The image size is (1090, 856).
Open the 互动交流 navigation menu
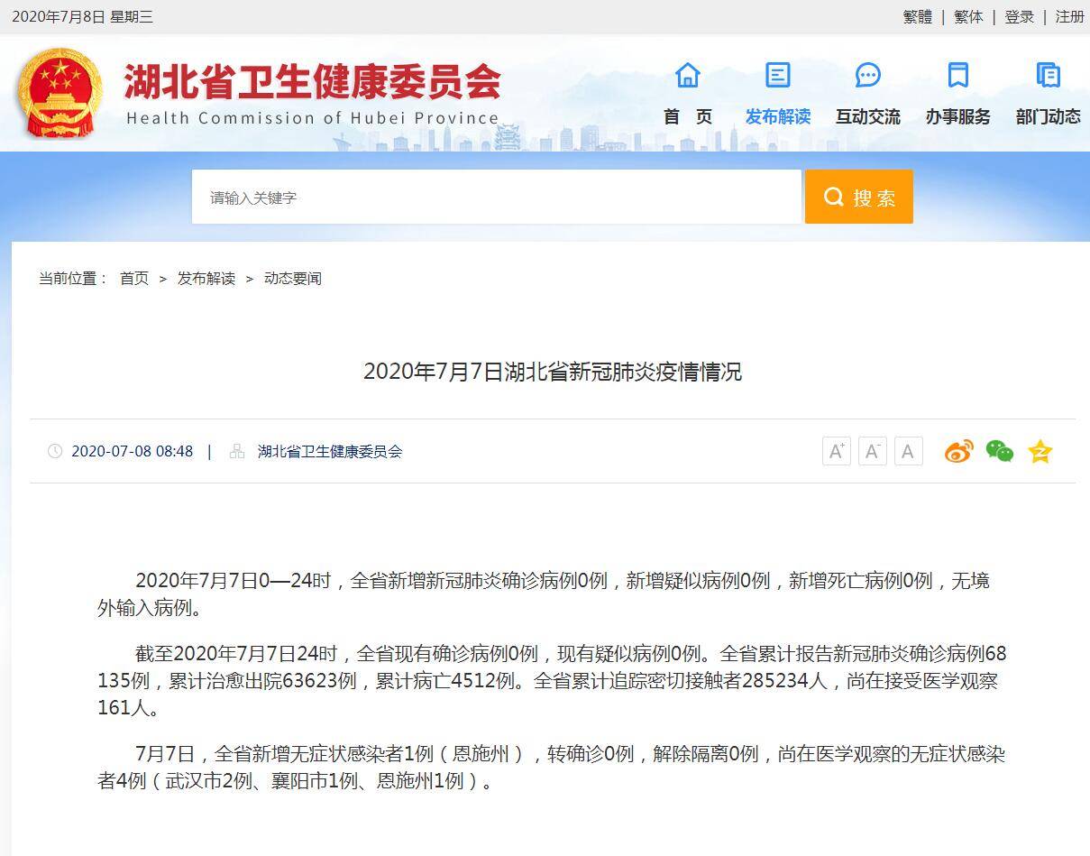click(x=867, y=116)
